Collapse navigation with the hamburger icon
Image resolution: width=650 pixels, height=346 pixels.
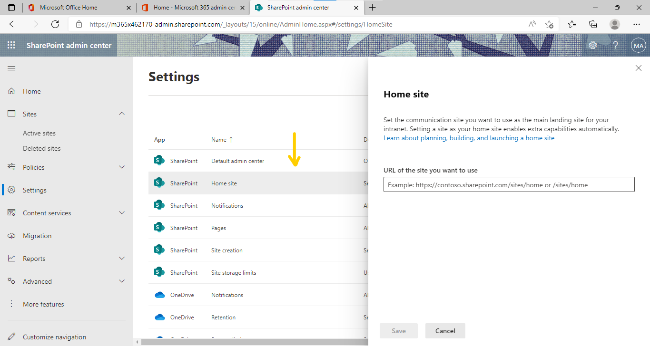pos(11,68)
